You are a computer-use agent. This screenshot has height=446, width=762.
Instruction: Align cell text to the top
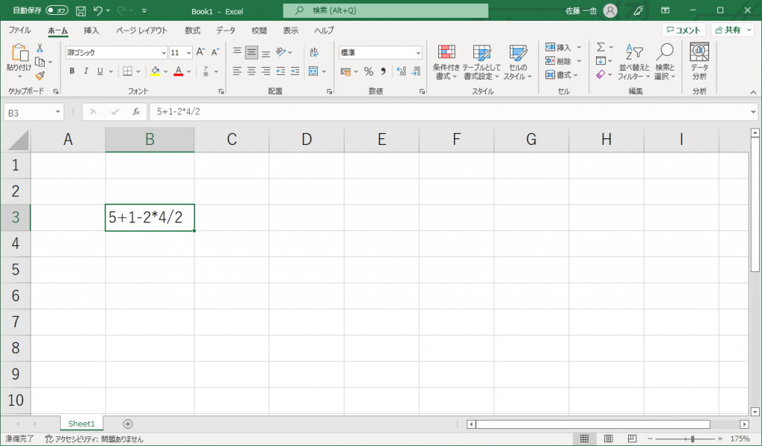[237, 52]
